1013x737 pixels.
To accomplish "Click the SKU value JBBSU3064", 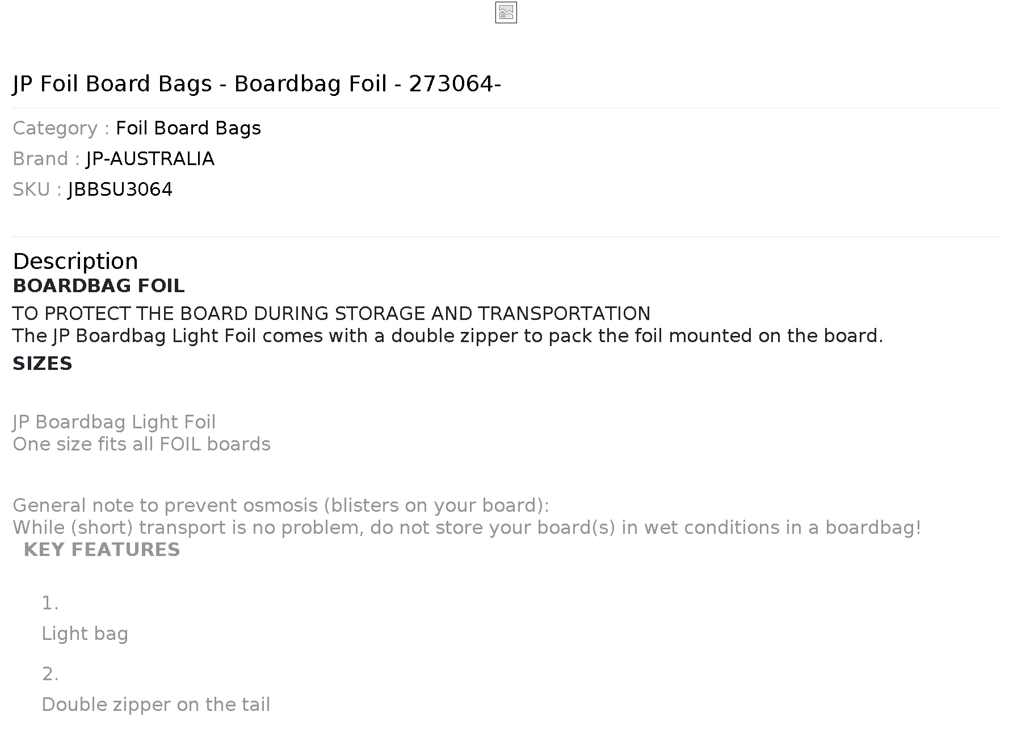I will point(120,189).
